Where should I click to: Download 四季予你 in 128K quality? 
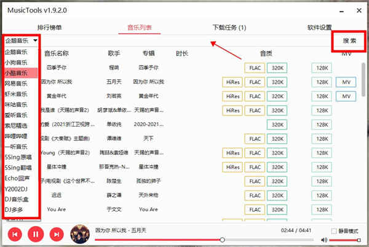pyautogui.click(x=322, y=68)
